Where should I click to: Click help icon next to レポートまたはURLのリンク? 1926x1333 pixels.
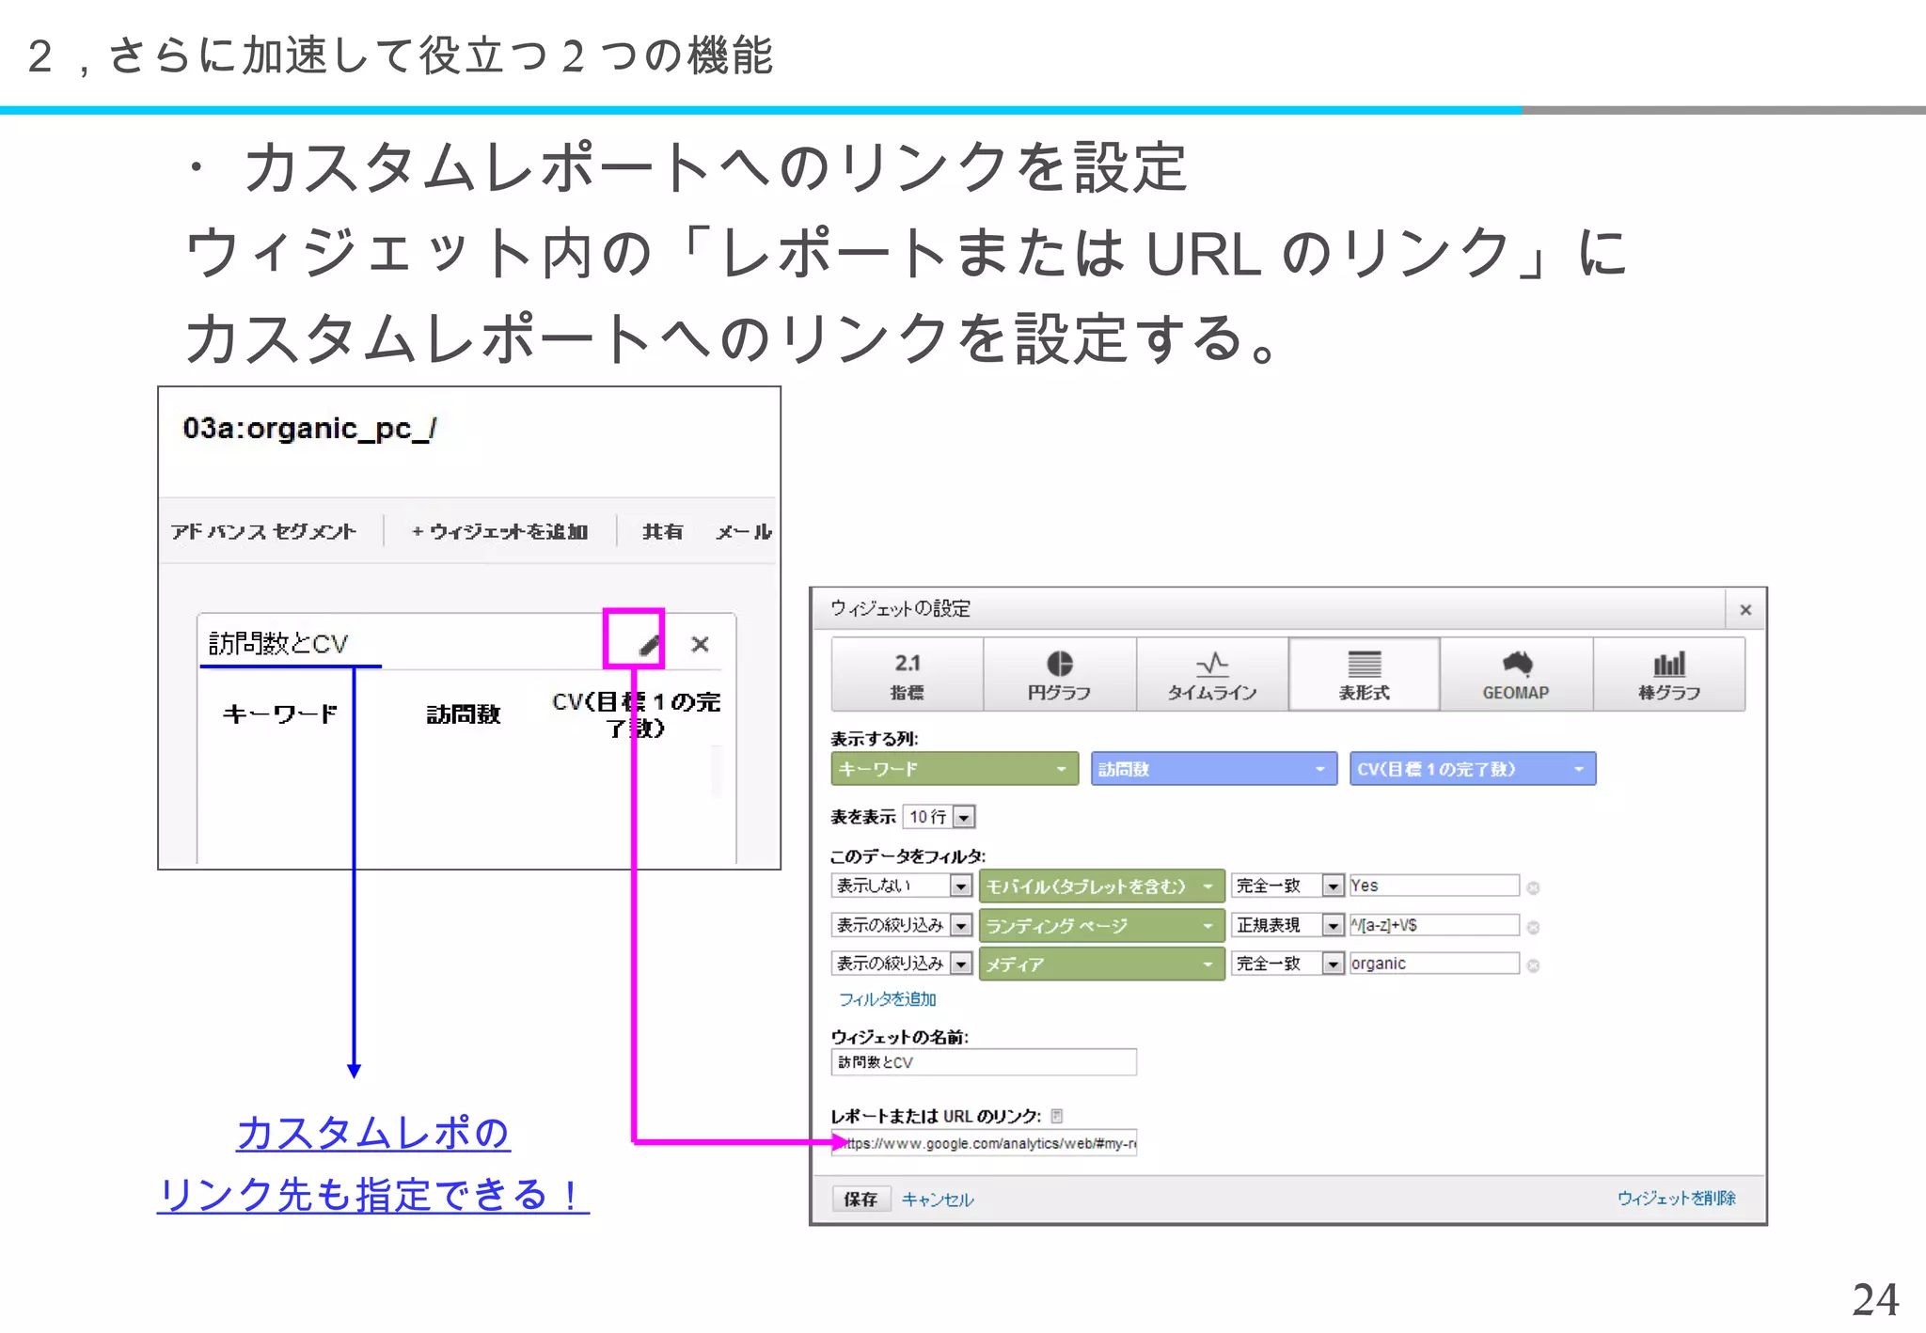pyautogui.click(x=1057, y=1116)
